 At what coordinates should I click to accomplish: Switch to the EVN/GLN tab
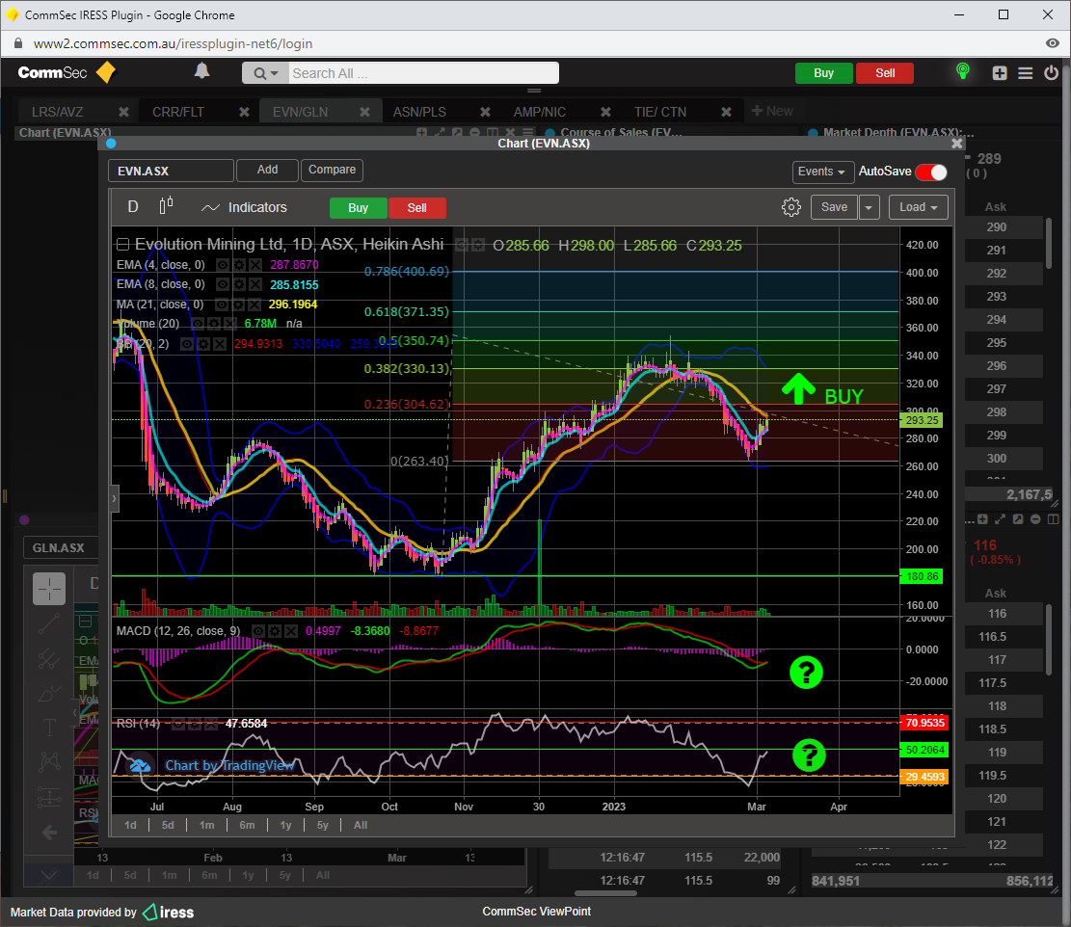[x=300, y=112]
